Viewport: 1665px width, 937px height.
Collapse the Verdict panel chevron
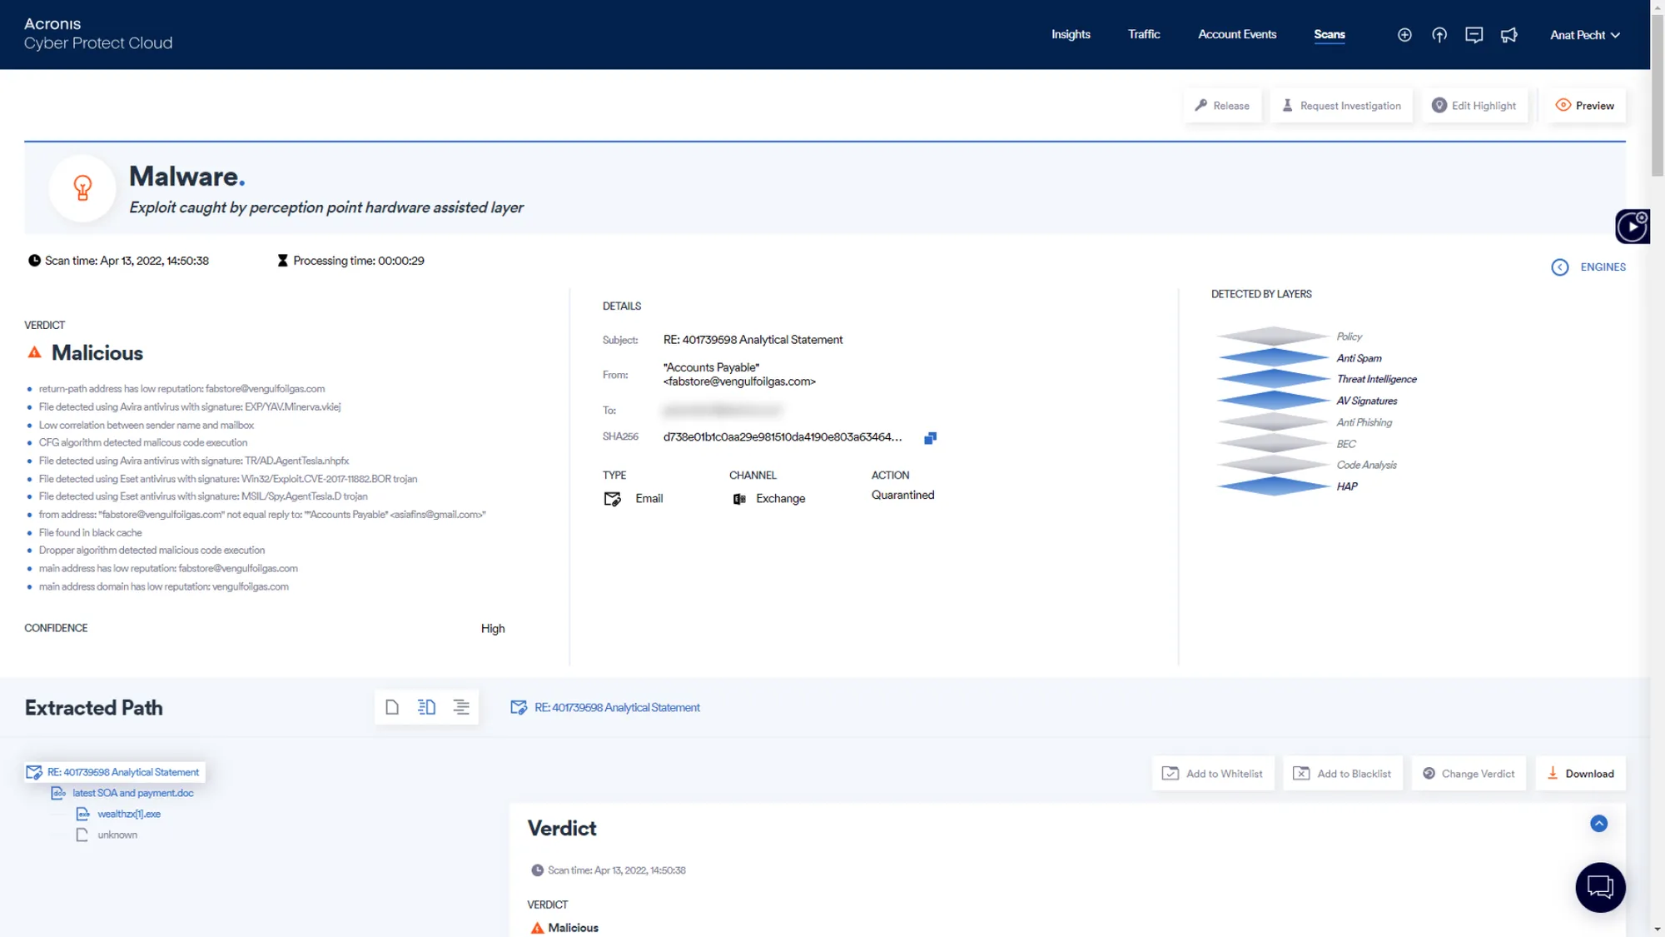pos(1598,824)
